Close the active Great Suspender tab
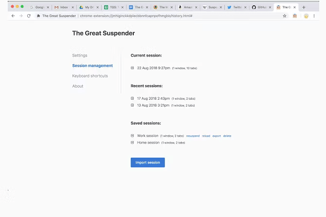 [294, 7]
